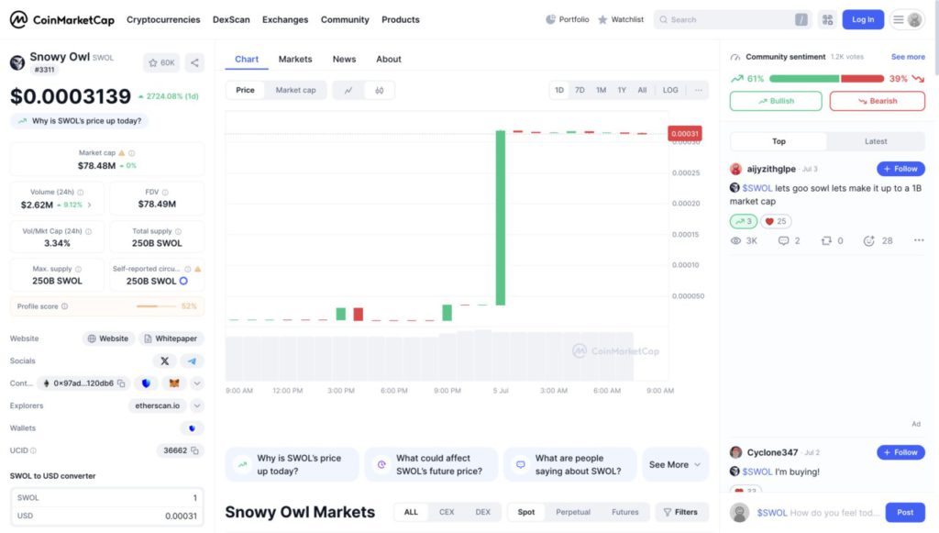This screenshot has width=939, height=533.
Task: Open the Portfolio pie icon link
Action: (567, 20)
